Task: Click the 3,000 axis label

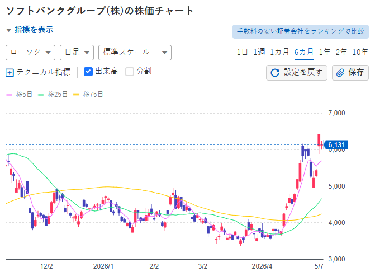Action: tap(337, 259)
